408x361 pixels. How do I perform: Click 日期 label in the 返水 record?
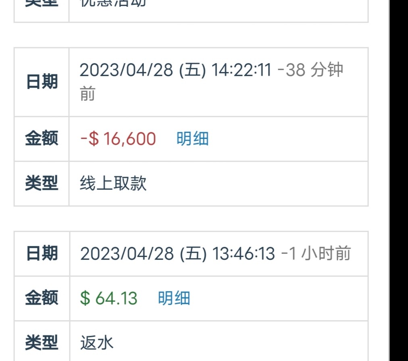click(42, 254)
